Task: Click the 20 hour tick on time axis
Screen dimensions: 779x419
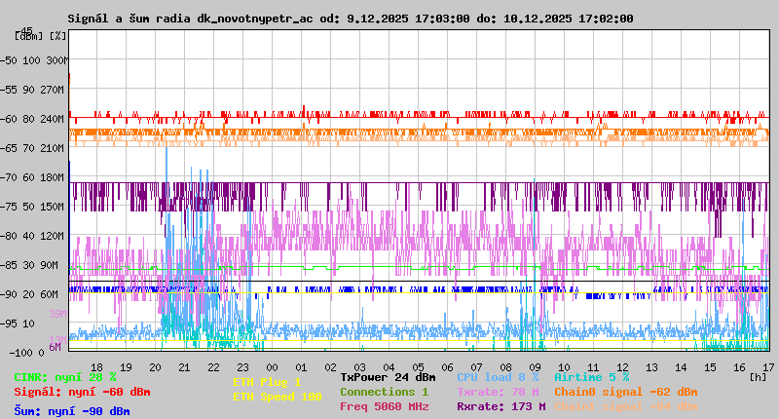Action: pos(155,366)
